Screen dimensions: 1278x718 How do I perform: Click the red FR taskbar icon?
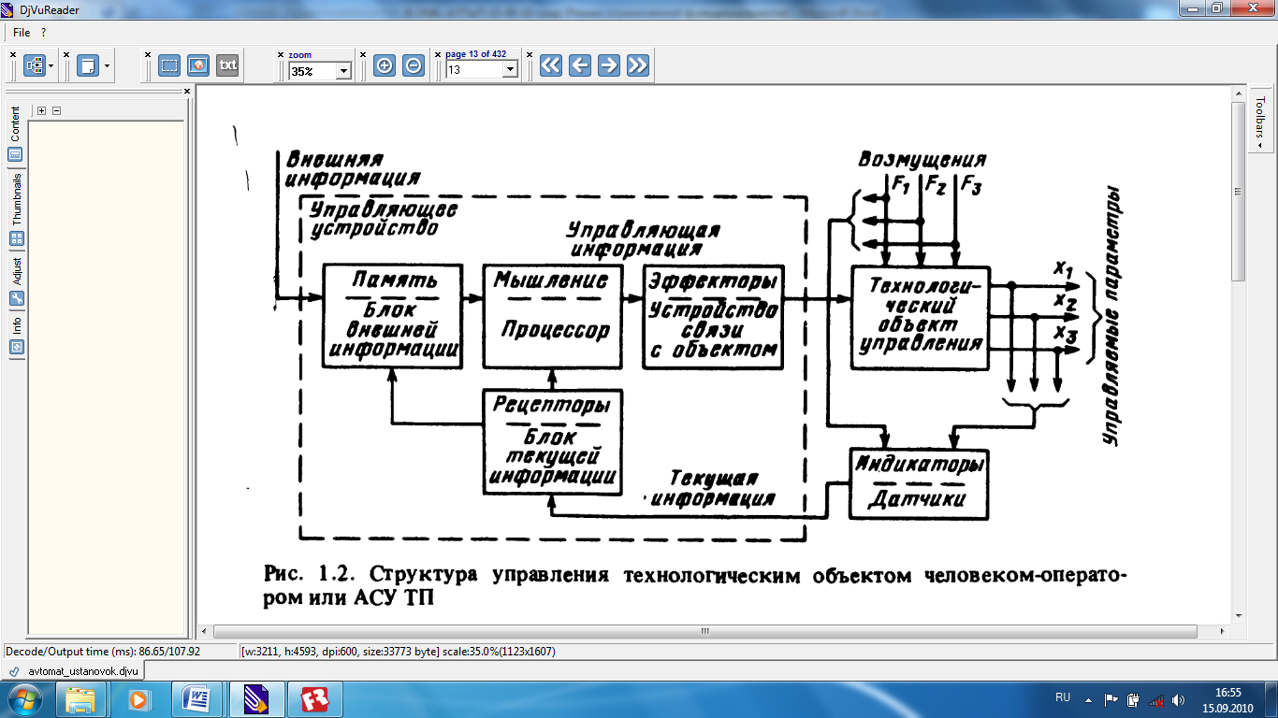(x=315, y=698)
